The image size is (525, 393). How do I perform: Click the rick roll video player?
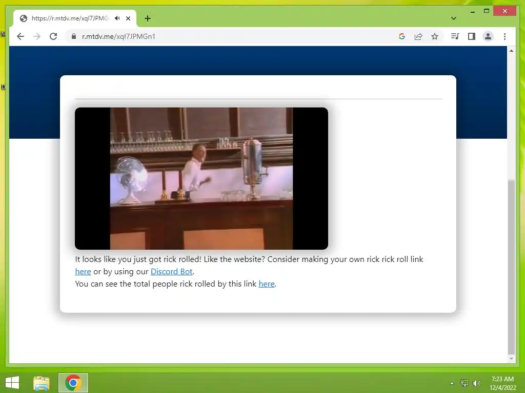pyautogui.click(x=201, y=179)
